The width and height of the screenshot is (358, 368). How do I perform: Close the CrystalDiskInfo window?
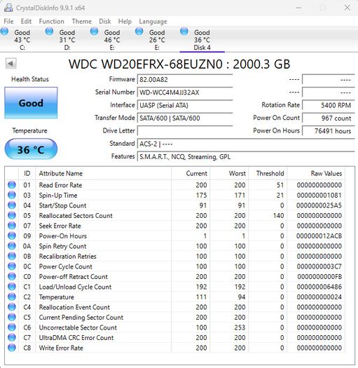(x=347, y=8)
